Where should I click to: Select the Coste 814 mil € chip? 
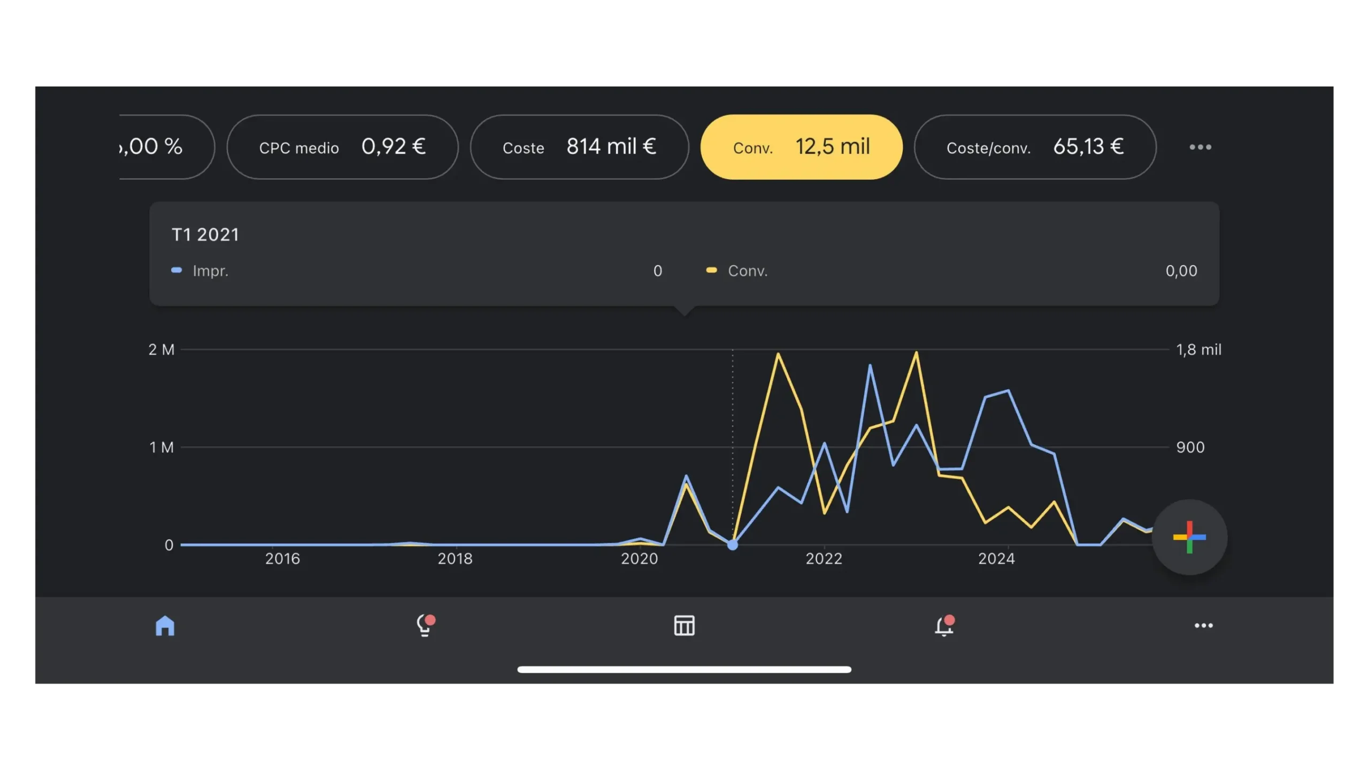click(x=579, y=147)
